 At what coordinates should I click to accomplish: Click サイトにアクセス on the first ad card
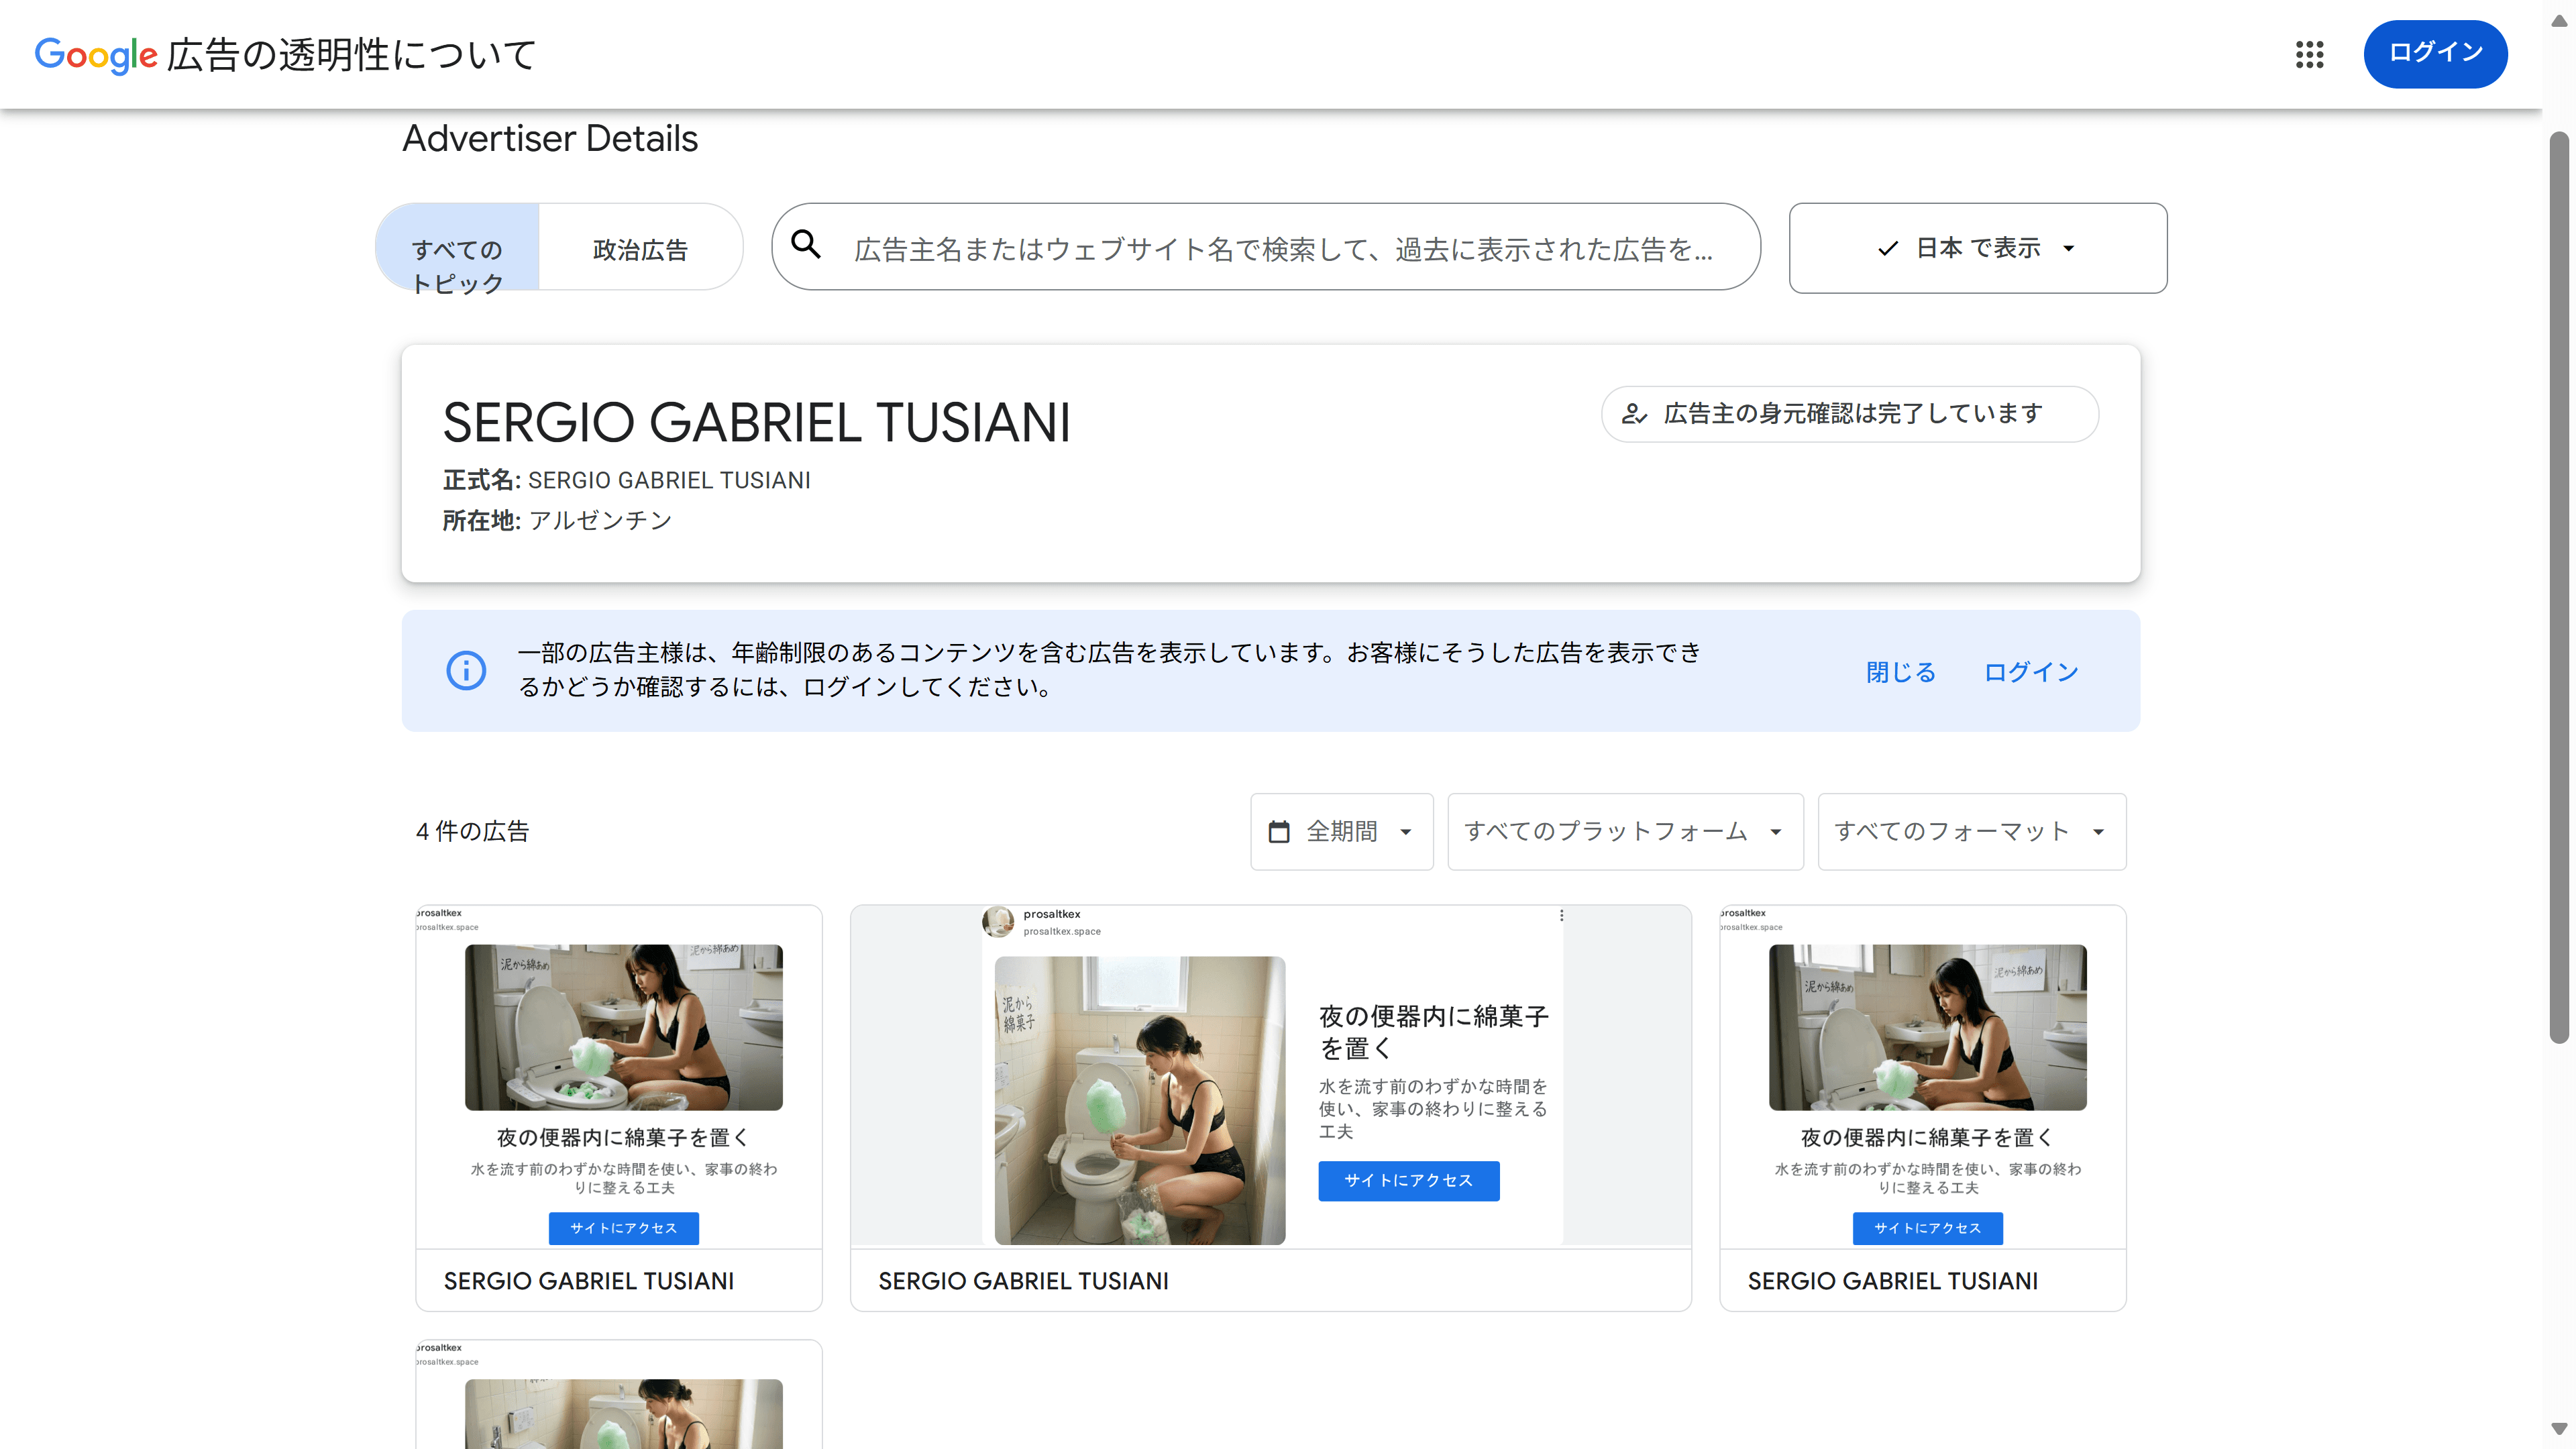pyautogui.click(x=623, y=1228)
